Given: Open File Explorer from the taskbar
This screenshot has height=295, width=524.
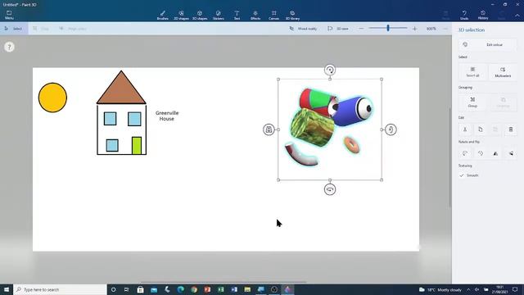Looking at the screenshot, I should tap(247, 289).
